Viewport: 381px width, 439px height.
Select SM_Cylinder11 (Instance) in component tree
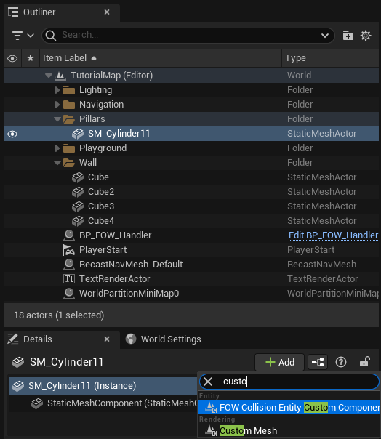point(103,386)
